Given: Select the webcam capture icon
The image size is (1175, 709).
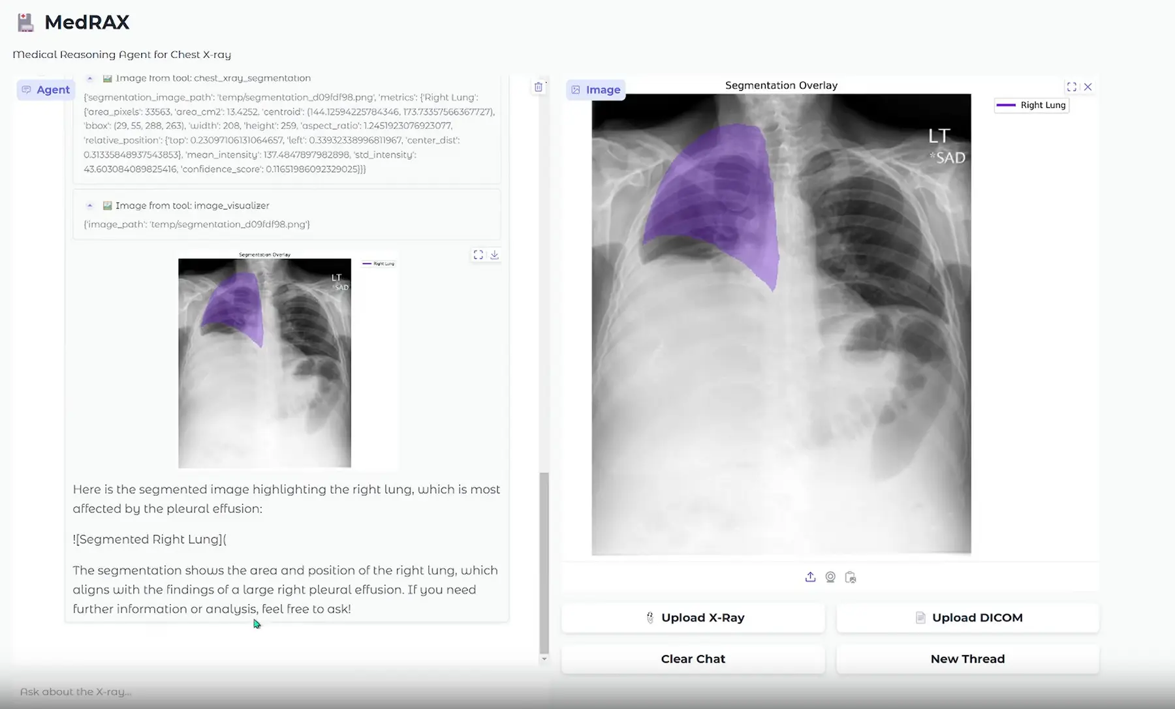Looking at the screenshot, I should tap(830, 577).
